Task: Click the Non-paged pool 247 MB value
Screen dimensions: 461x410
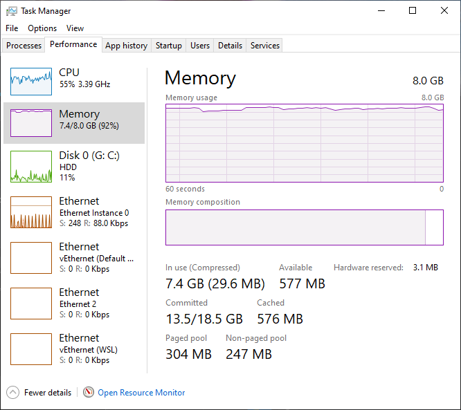Action: tap(248, 354)
